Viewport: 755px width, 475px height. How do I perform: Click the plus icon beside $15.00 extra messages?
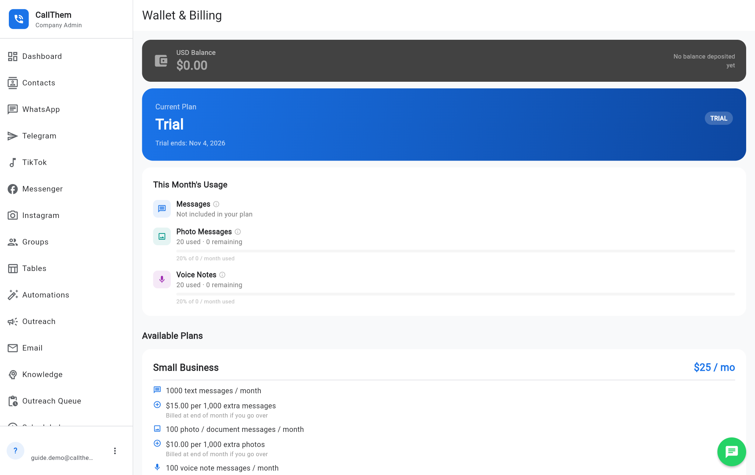[x=157, y=405]
